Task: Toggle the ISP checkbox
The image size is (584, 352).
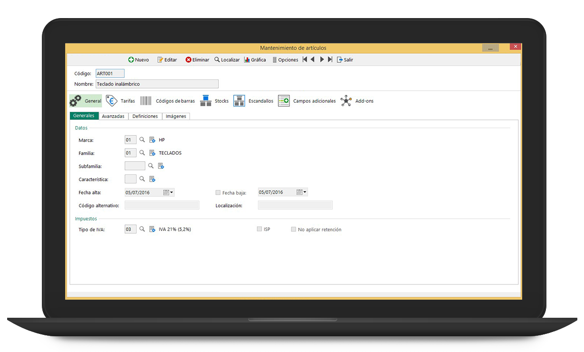Action: [259, 229]
